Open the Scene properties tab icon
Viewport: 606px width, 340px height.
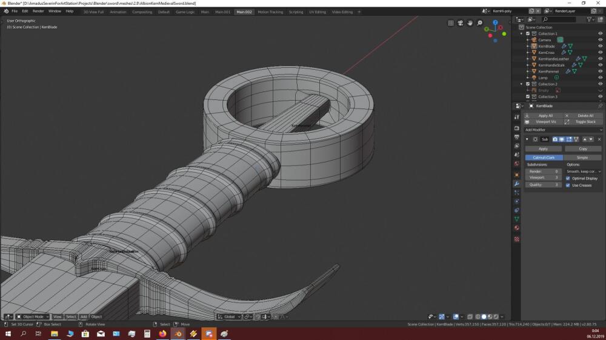click(517, 155)
